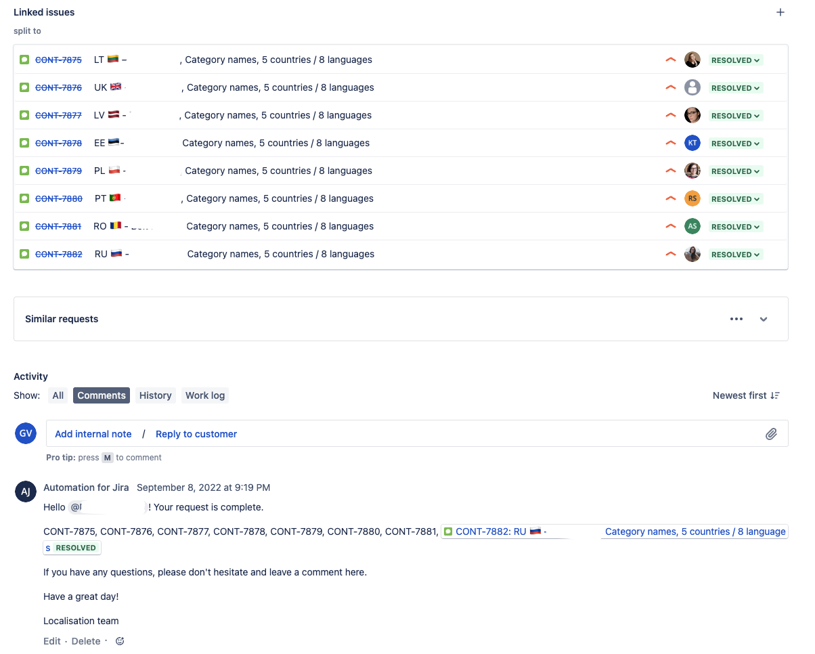Viewport: 815px width, 654px height.
Task: Click issue type icon for CONT-7882
Action: pos(24,254)
